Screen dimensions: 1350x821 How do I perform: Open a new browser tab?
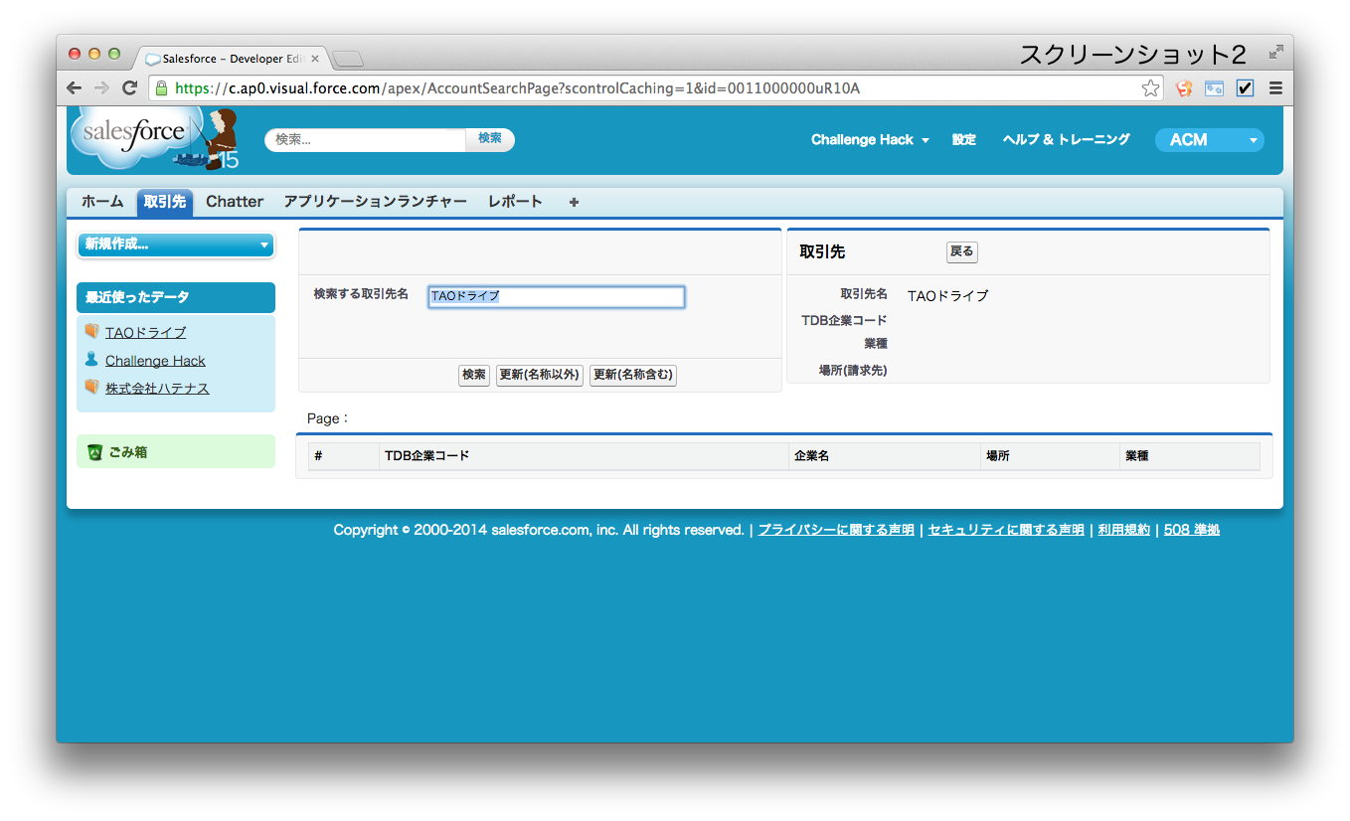[x=348, y=60]
